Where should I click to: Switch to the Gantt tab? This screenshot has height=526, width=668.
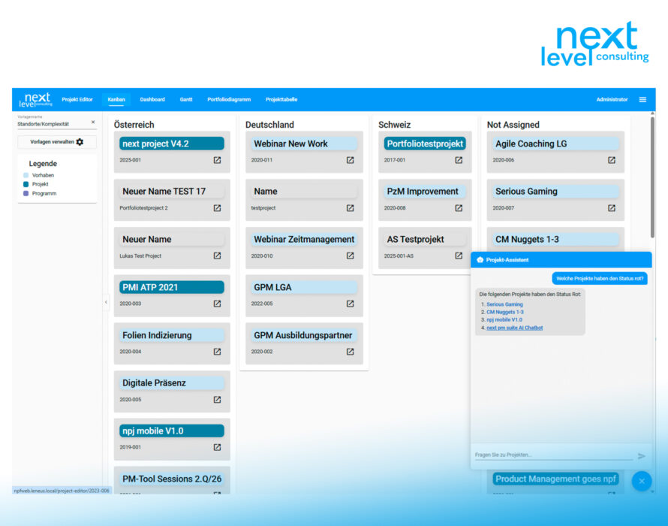pyautogui.click(x=186, y=99)
